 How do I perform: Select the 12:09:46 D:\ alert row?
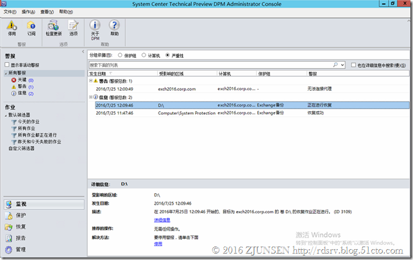(252, 105)
